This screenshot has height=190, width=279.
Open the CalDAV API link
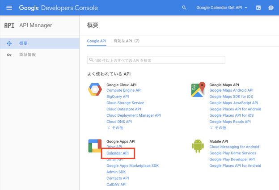point(117,185)
